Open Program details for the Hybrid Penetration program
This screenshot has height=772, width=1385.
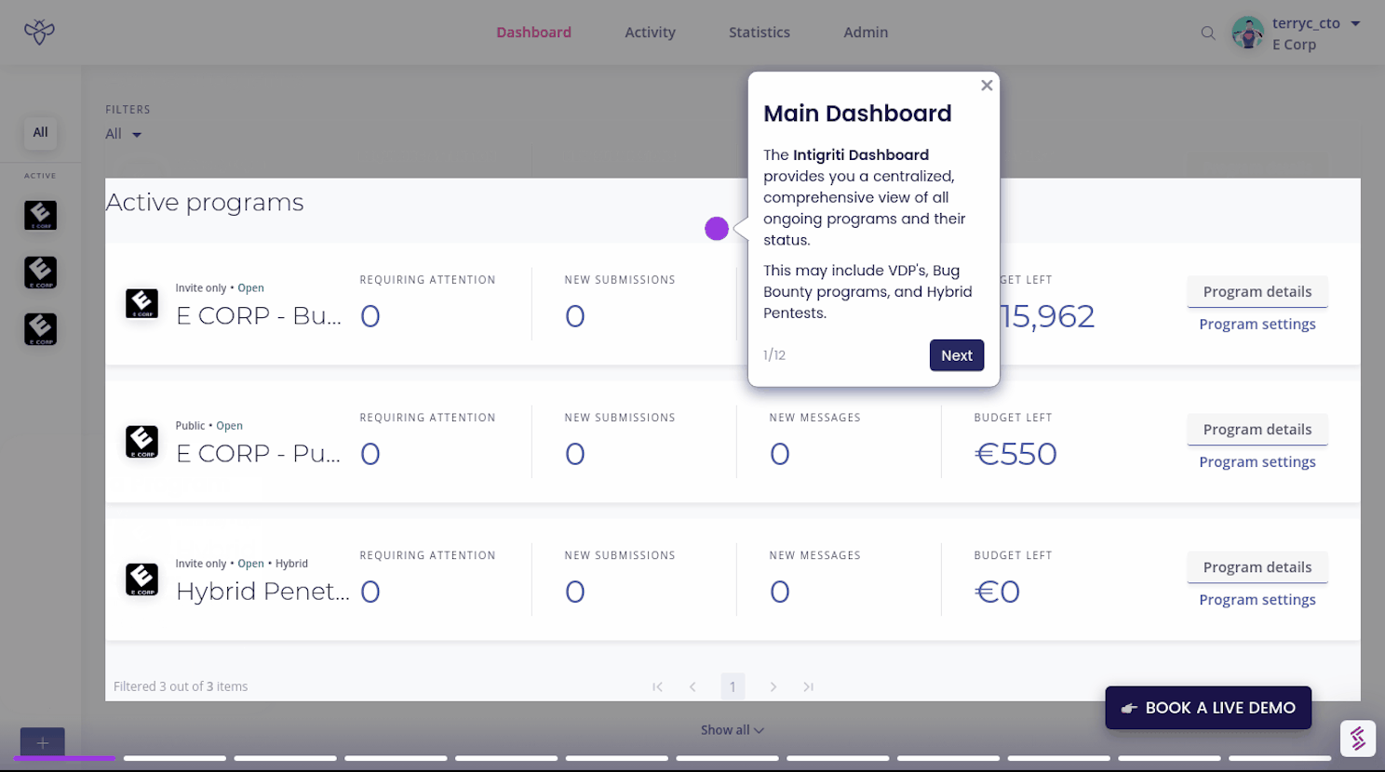(x=1257, y=566)
